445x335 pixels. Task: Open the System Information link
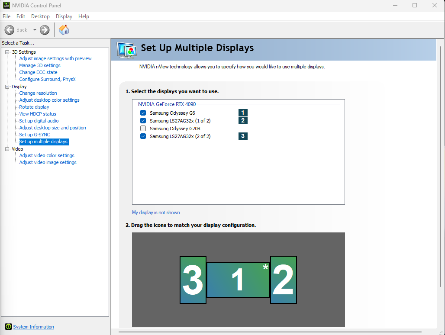pos(33,327)
